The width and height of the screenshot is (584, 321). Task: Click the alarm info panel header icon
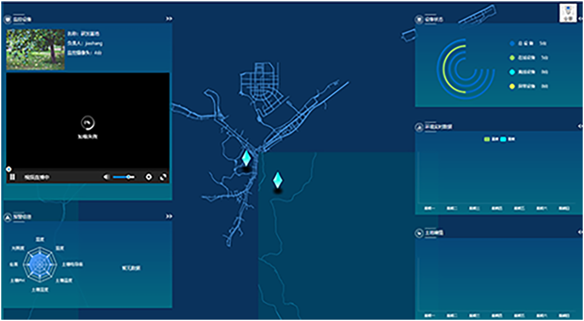click(8, 216)
